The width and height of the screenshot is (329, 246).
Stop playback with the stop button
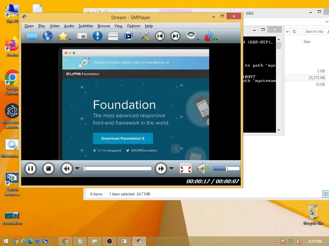49,168
